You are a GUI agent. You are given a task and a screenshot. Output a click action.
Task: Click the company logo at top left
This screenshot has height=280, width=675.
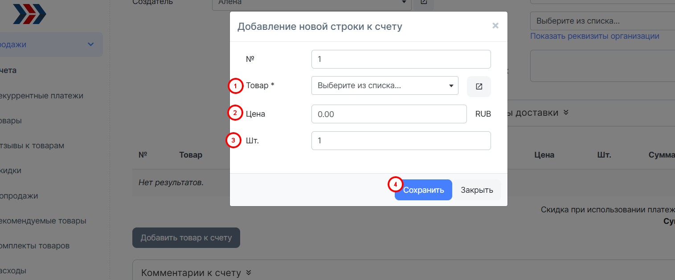coord(29,13)
